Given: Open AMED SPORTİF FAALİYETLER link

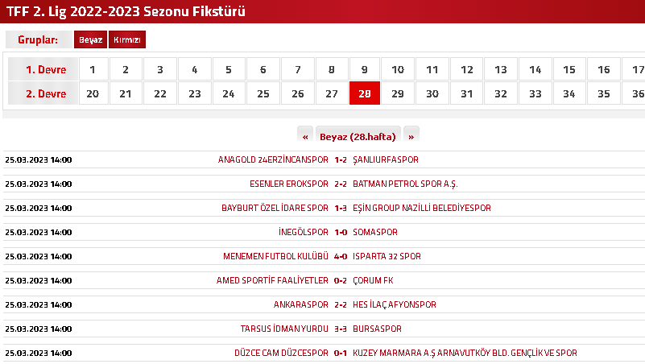Looking at the screenshot, I should pos(272,280).
